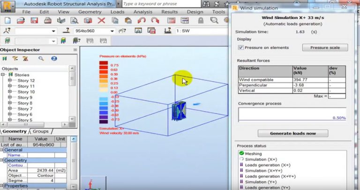Screen dimensions: 360x190
Task: Toggle the Pressure on elements checkbox
Action: click(x=240, y=47)
